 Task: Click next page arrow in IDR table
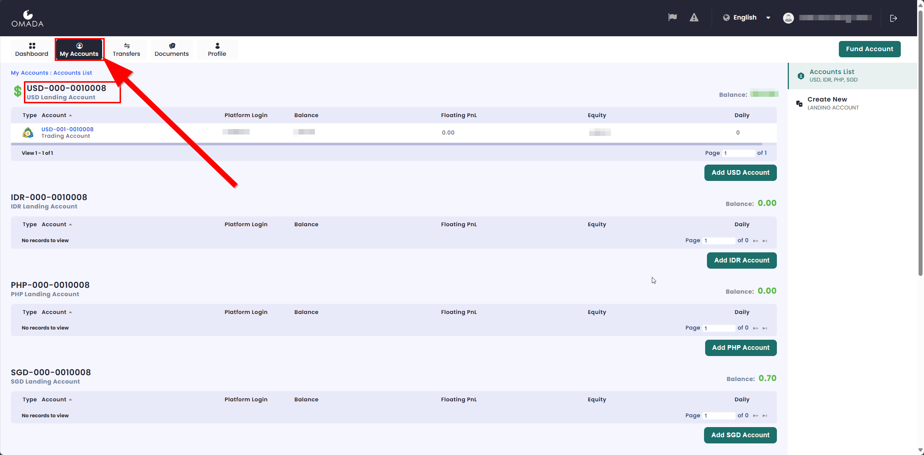click(756, 241)
